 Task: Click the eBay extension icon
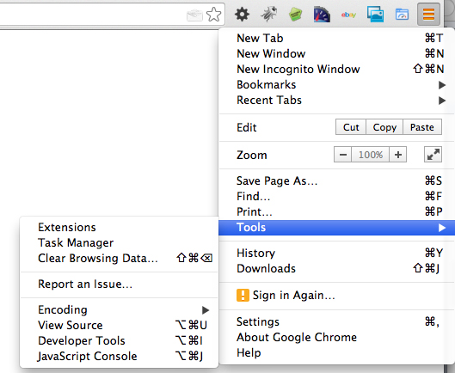[348, 15]
